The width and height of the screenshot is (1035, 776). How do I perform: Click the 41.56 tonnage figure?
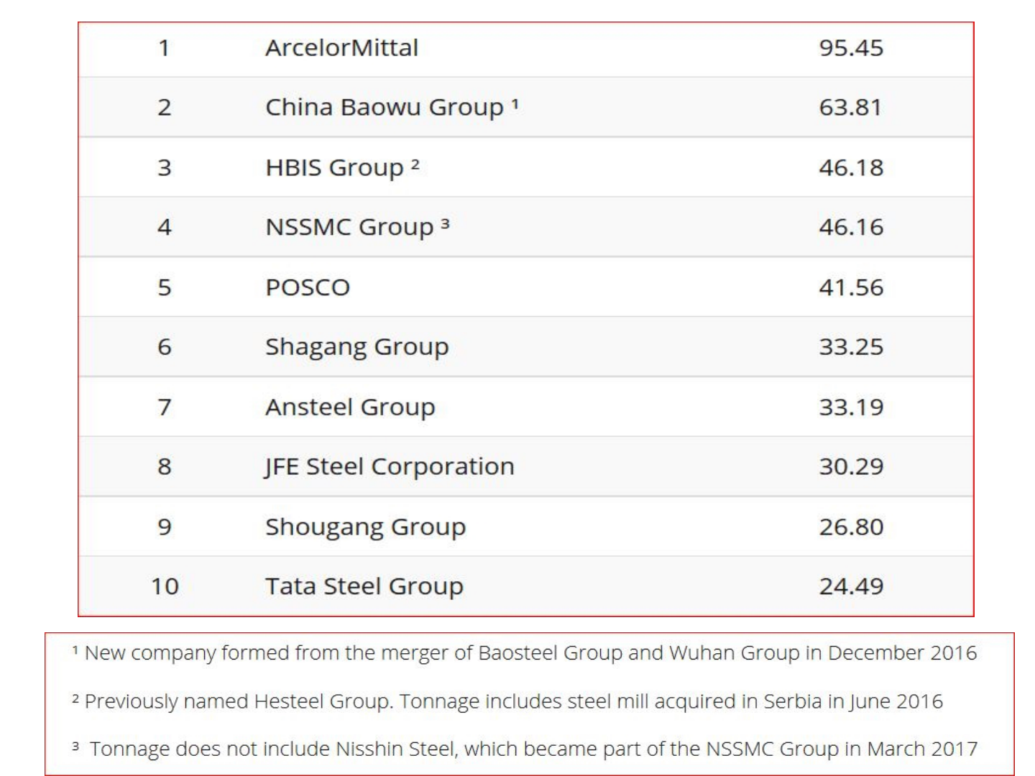click(x=851, y=287)
